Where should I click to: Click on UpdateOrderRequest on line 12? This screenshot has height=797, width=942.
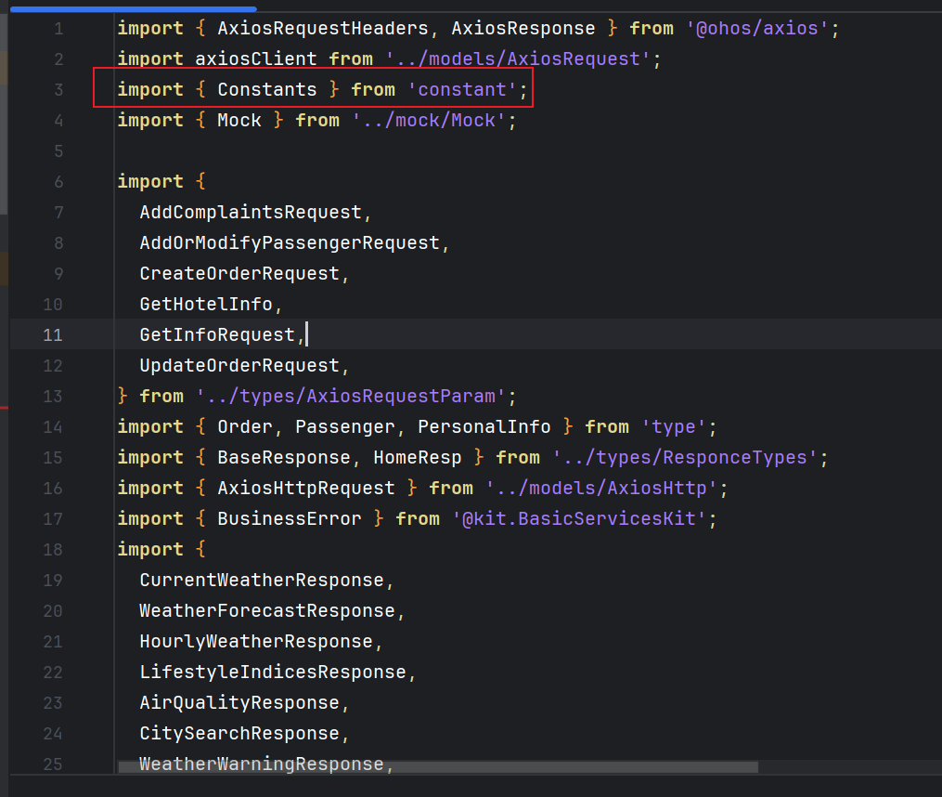[239, 366]
